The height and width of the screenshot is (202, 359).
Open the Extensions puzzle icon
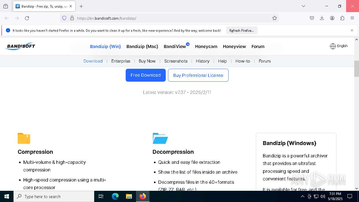(342, 18)
